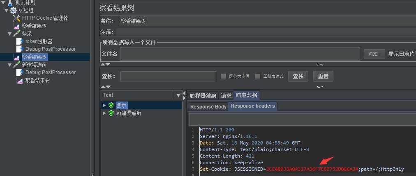Click the HTTP Cookie 管理器 wrench icon

pyautogui.click(x=16, y=18)
